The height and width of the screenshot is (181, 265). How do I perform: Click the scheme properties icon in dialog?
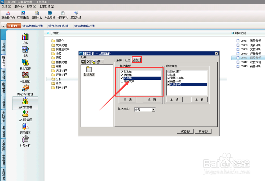pos(98,62)
